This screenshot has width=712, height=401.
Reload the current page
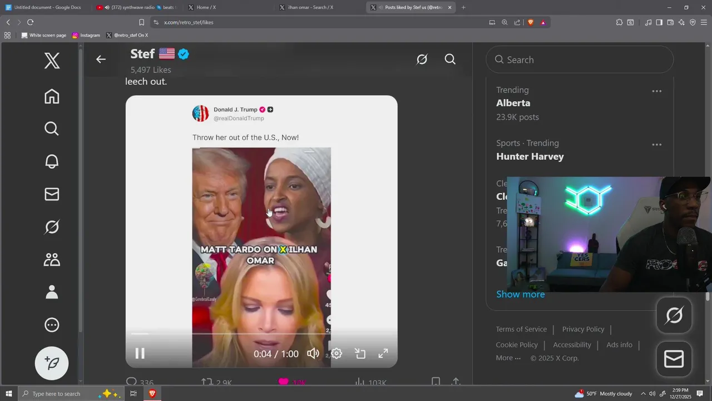tap(30, 22)
